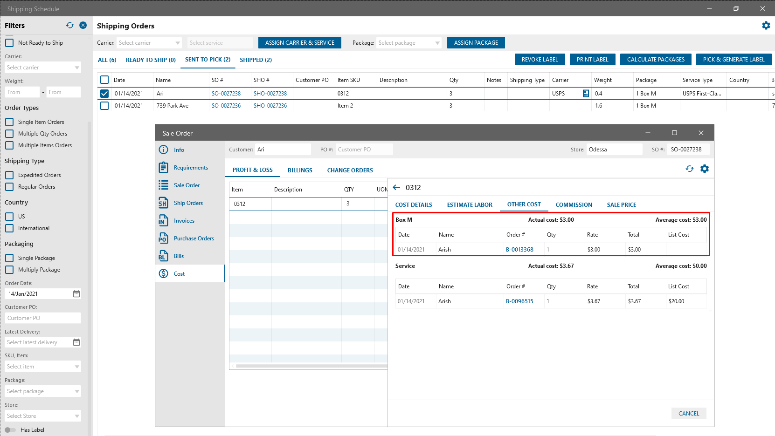The width and height of the screenshot is (775, 436).
Task: Open Shipping Orders settings gear
Action: click(x=766, y=26)
